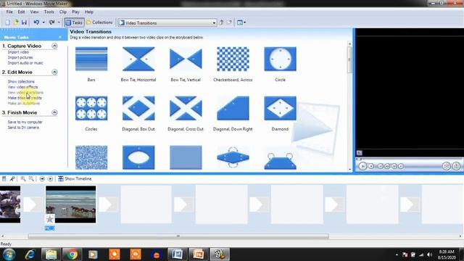Click the volume speaker tray icon
This screenshot has width=464, height=261.
click(430, 254)
